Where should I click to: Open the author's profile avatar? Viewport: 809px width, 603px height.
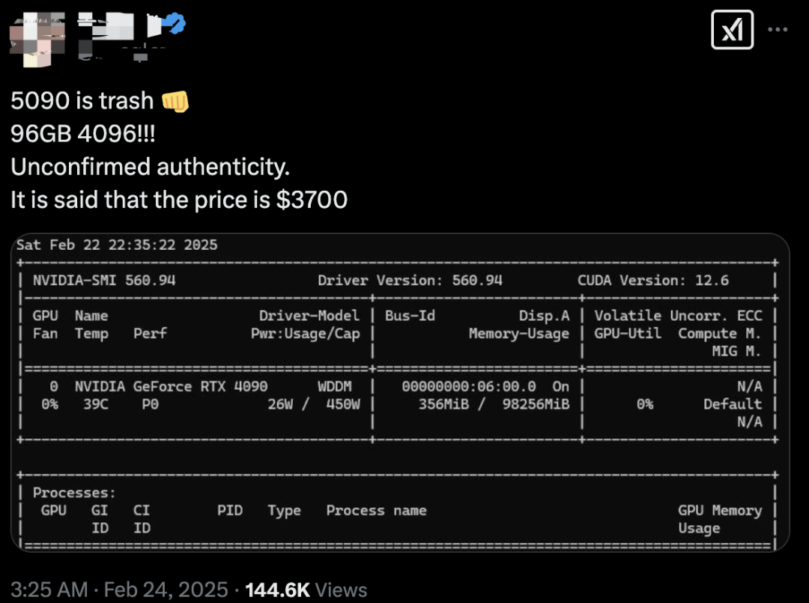tap(37, 36)
